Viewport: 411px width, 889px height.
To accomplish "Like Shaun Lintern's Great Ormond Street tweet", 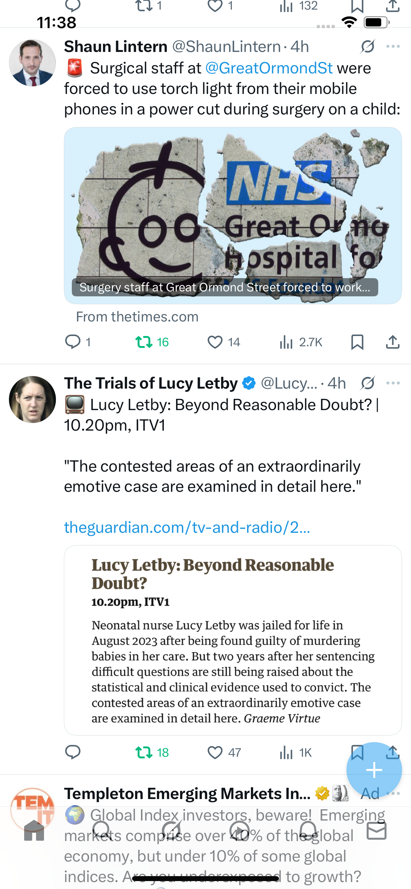I will 215,342.
